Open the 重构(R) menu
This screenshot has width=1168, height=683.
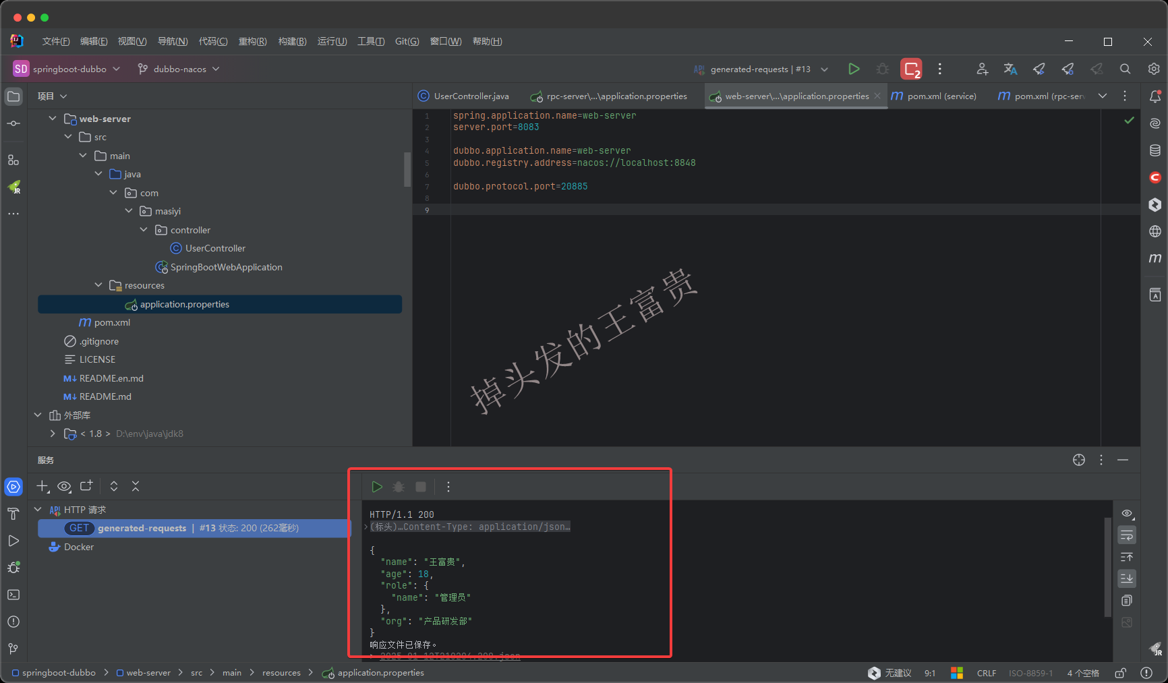(253, 41)
